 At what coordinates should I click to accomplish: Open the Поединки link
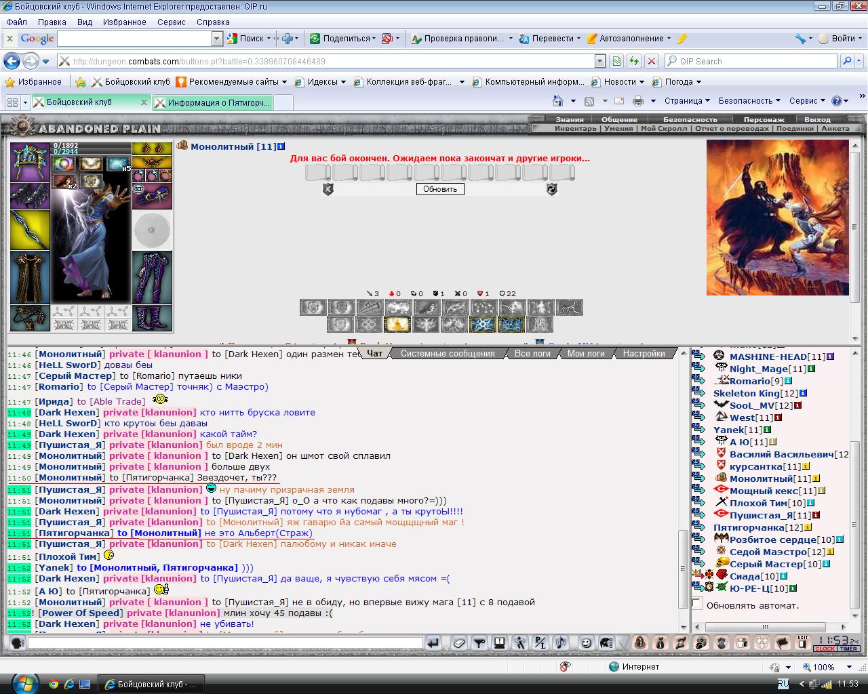coord(795,128)
